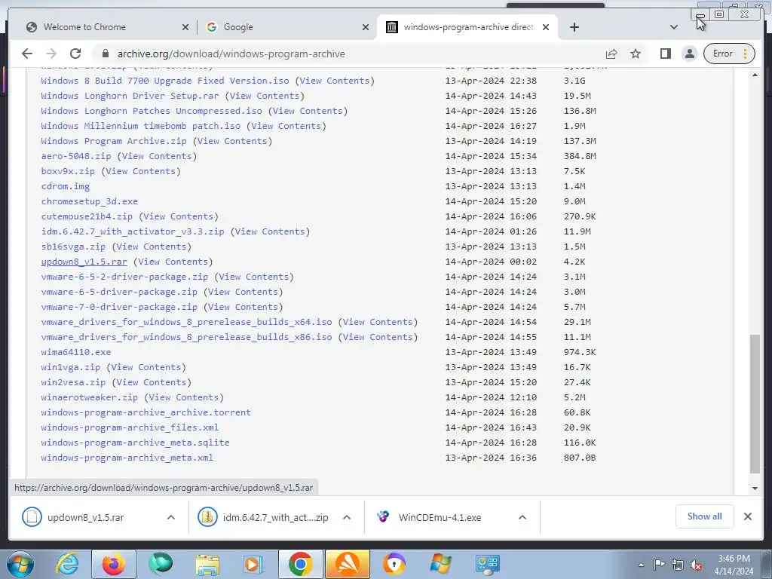Close the windows-program-archive tab
Screen dimensions: 772x579
[546, 27]
